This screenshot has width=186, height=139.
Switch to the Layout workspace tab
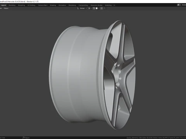[3, 5]
